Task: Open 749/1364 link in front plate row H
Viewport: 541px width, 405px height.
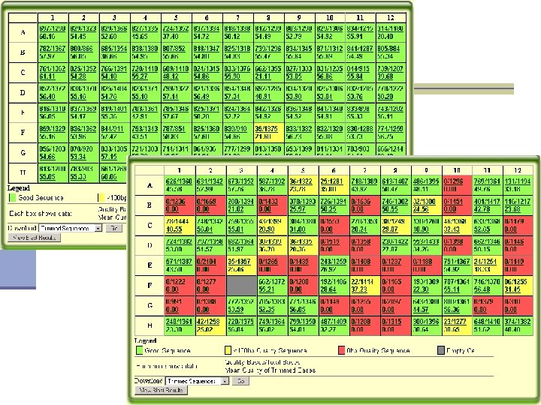Action: tap(271, 322)
